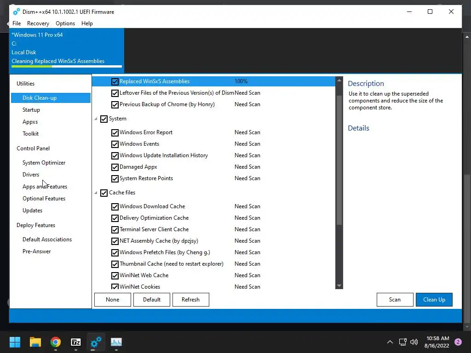
Task: Toggle Windows Update Installation History checkbox
Action: [115, 156]
